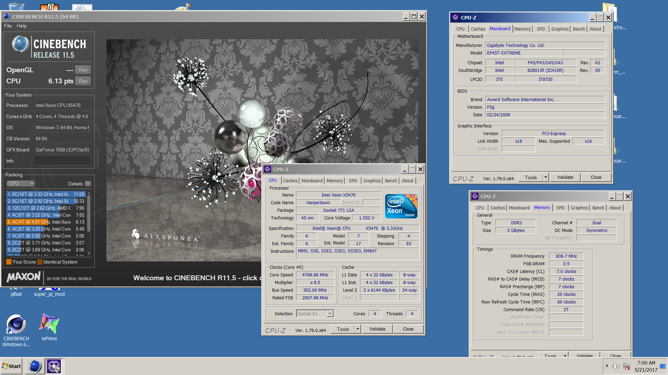668x375 pixels.
Task: Click the BIOS date 02/24/2009
Action: pos(545,115)
